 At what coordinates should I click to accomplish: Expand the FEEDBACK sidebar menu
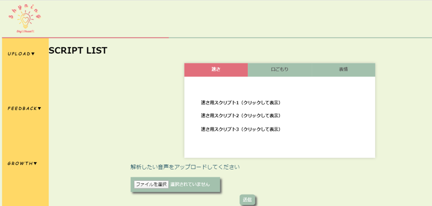coord(24,108)
